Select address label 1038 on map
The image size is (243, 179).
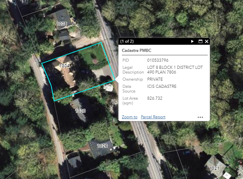(62, 24)
